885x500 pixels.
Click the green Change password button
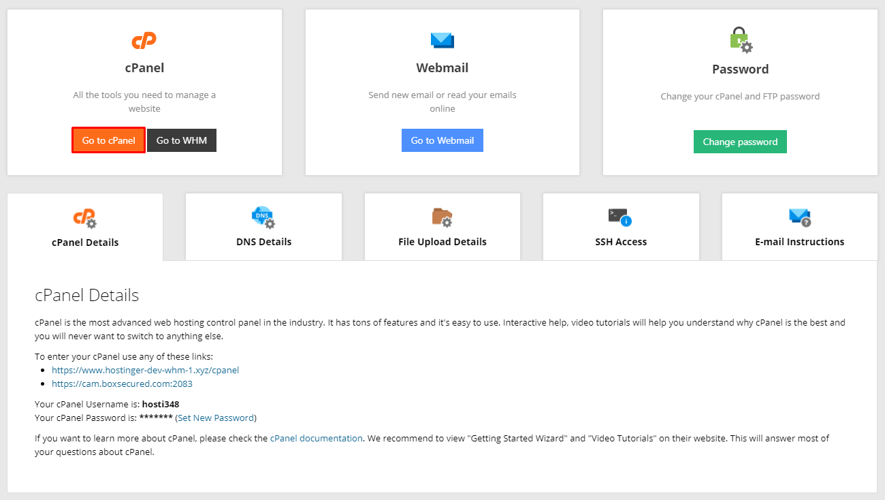click(x=740, y=142)
